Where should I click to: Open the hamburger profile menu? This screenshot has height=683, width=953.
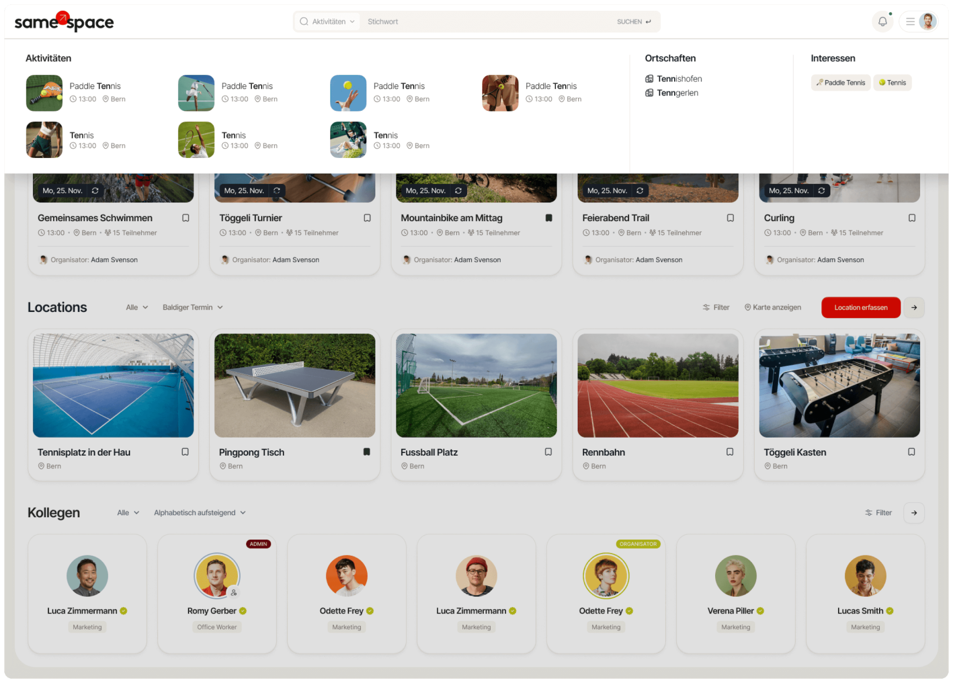(910, 22)
